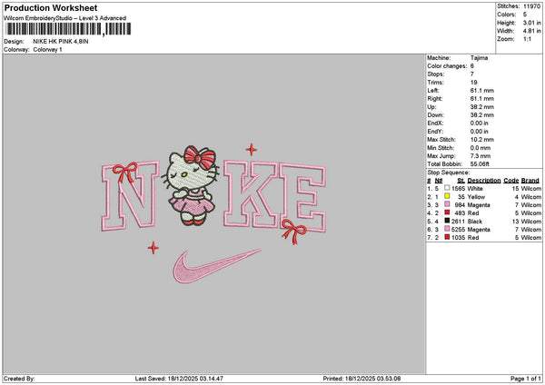This screenshot has width=545, height=385.
Task: Click the stitch count '1565' in the White row
Action: pos(458,189)
